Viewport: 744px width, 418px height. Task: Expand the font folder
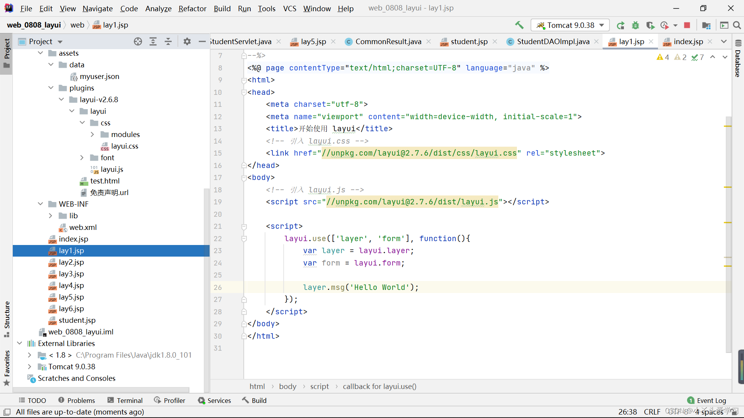coord(82,158)
